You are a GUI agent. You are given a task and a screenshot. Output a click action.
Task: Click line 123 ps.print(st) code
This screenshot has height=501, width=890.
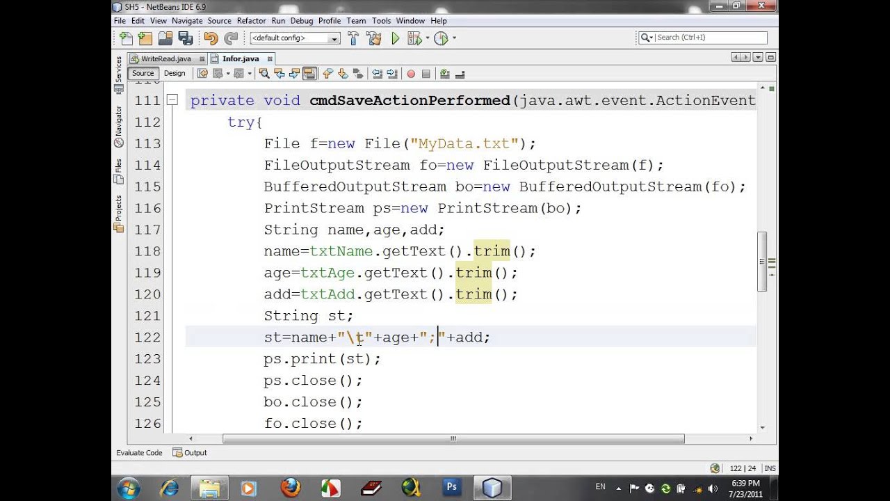coord(322,359)
